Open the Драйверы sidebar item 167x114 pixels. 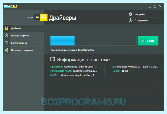(x=23, y=28)
